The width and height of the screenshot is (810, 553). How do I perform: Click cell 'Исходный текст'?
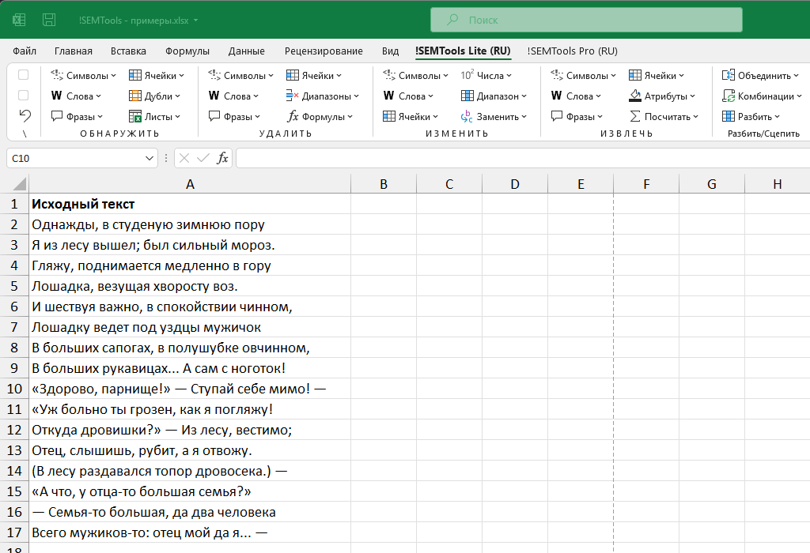[190, 205]
